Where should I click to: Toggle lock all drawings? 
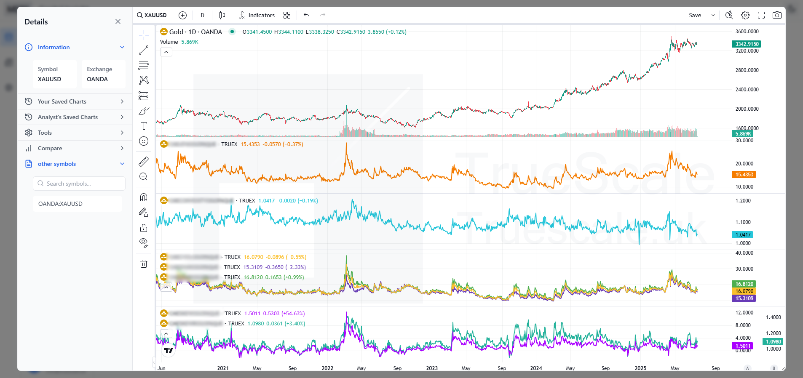click(x=144, y=228)
